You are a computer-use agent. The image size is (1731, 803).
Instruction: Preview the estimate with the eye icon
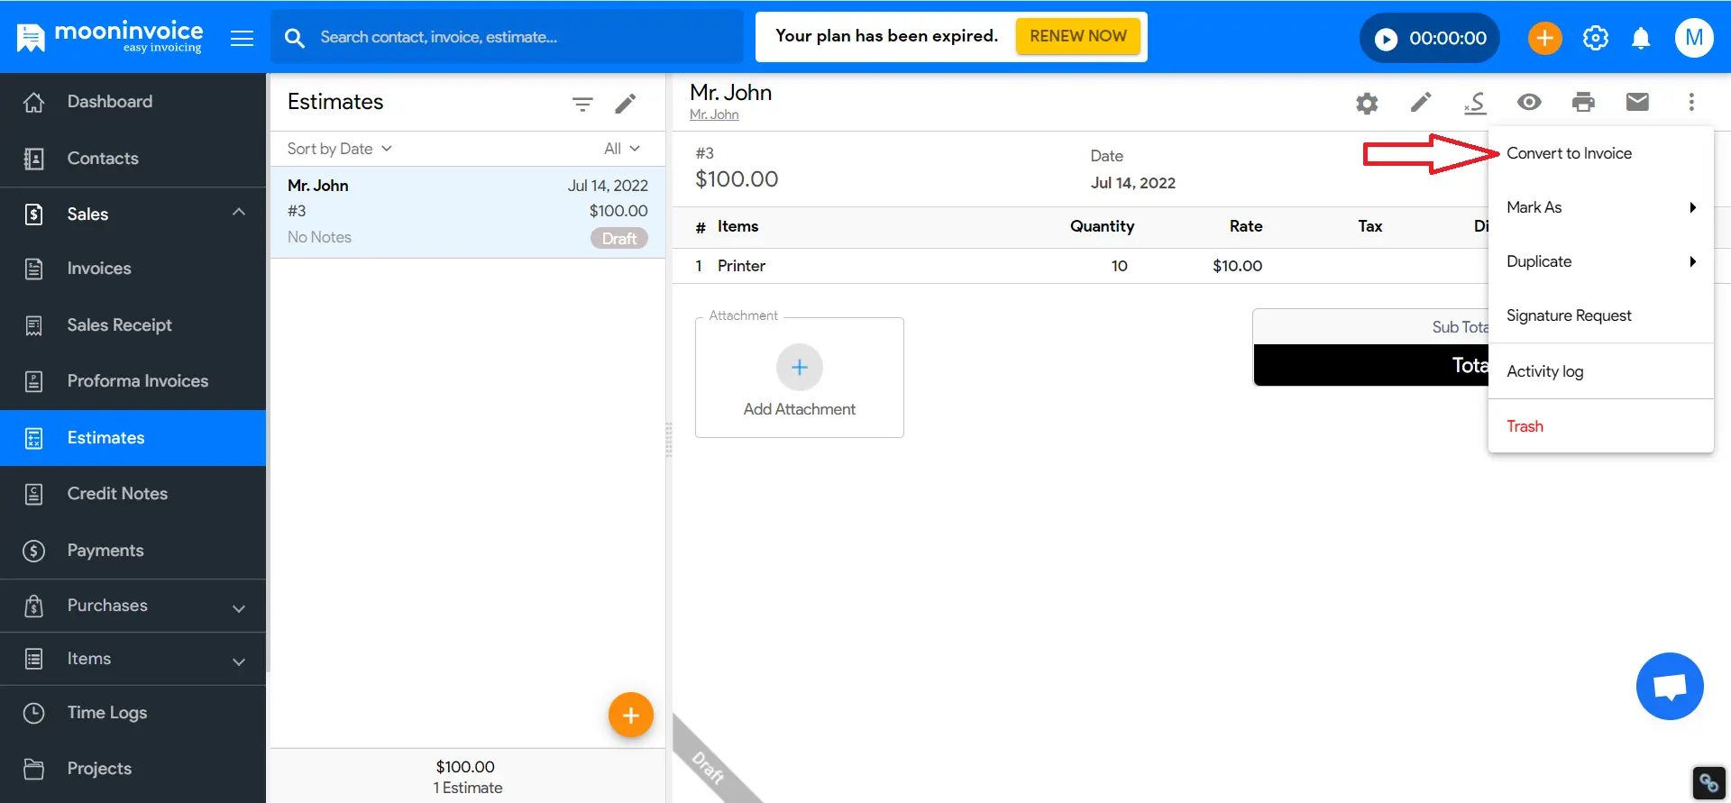(x=1529, y=102)
